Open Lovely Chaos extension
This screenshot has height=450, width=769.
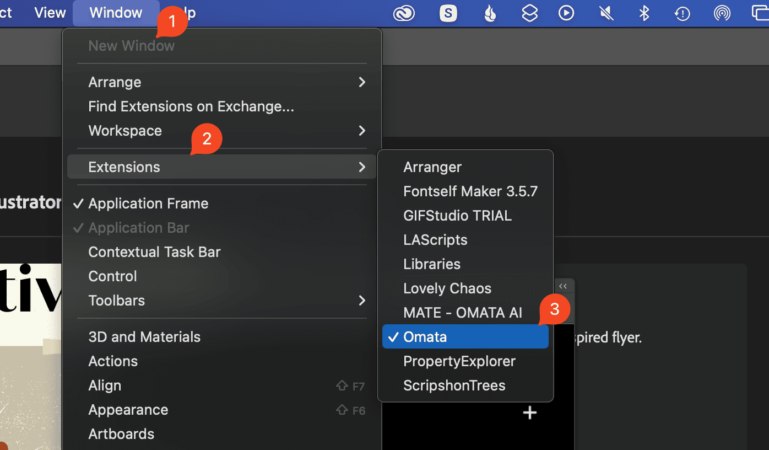(x=465, y=288)
